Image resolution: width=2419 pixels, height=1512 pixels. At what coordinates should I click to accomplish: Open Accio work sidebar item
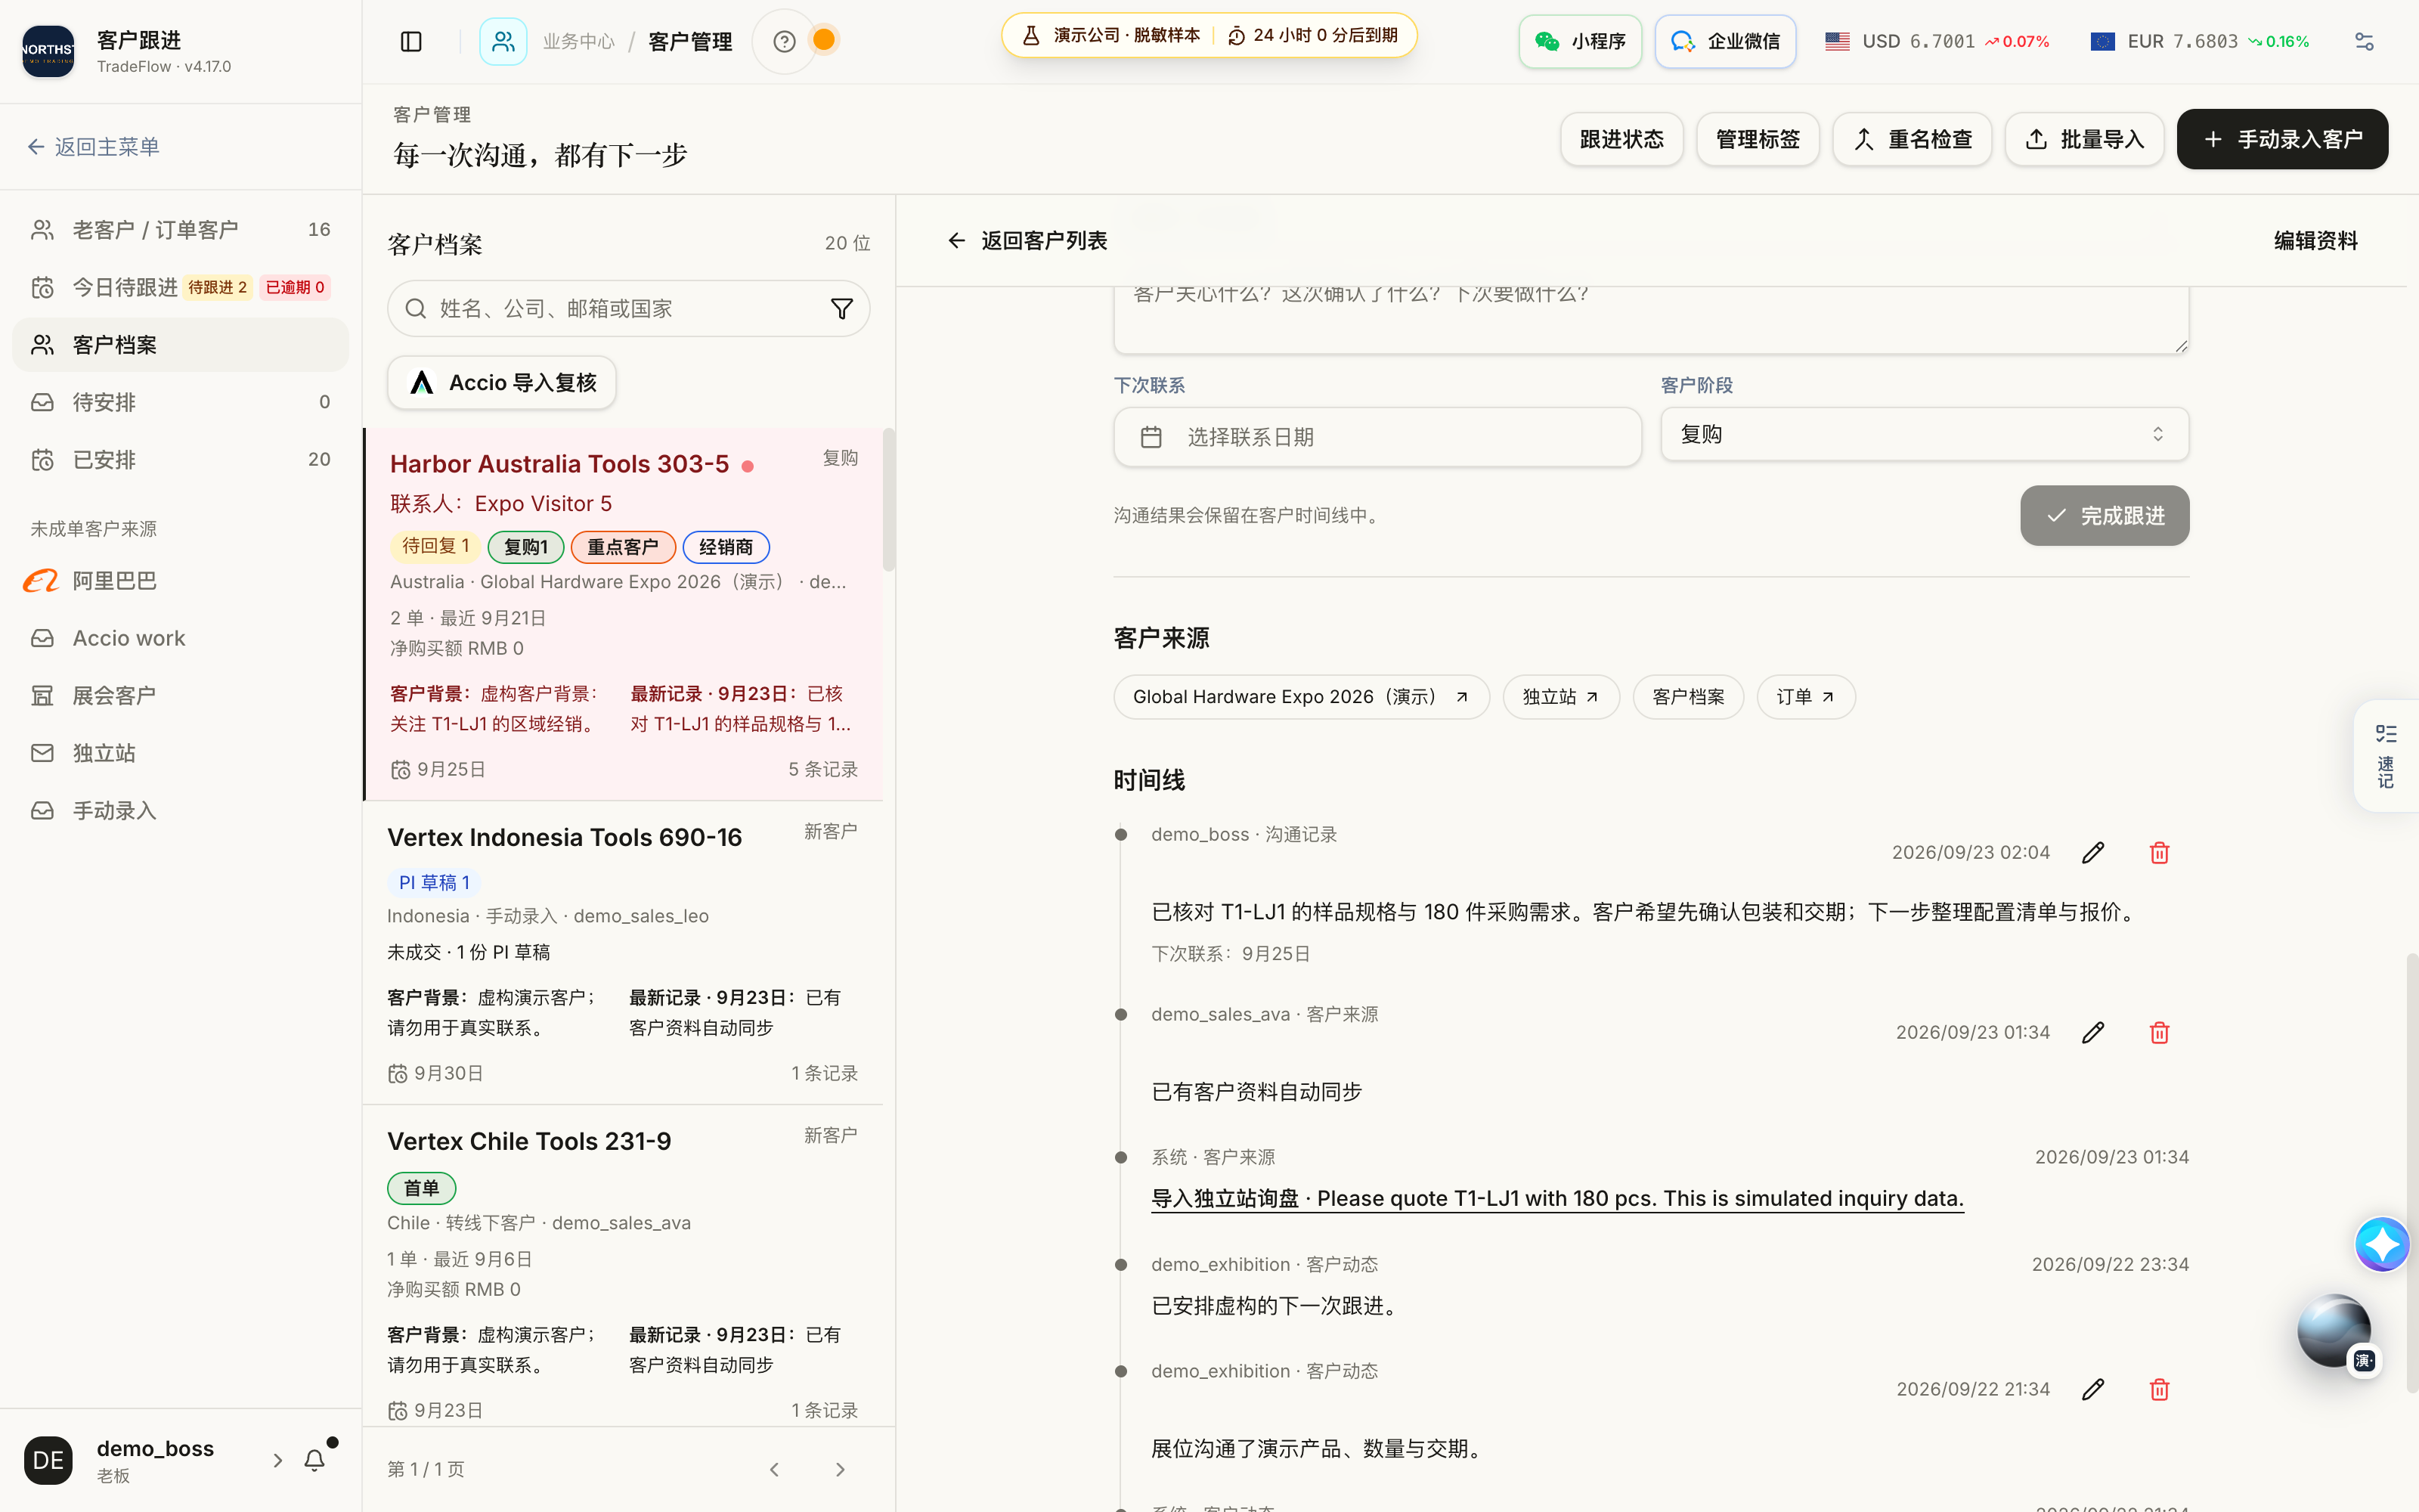point(181,638)
